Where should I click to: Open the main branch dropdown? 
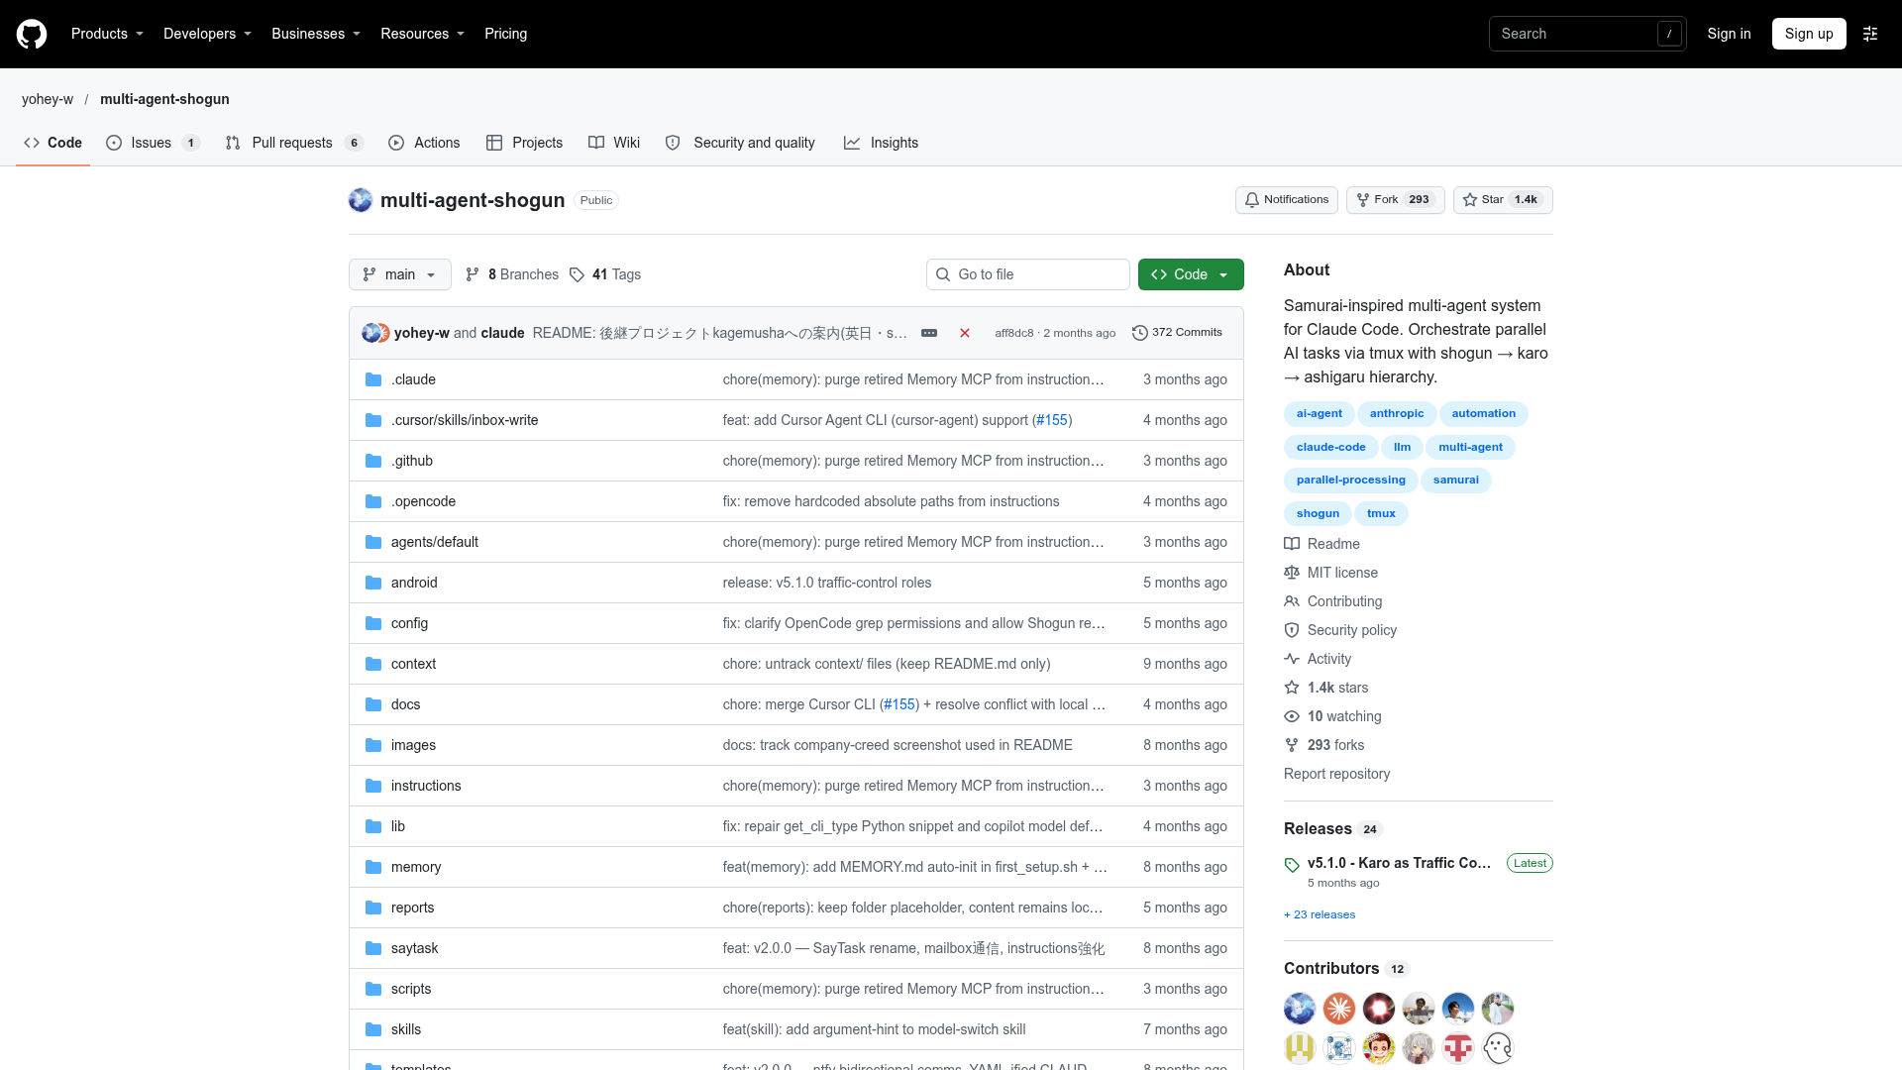(400, 274)
